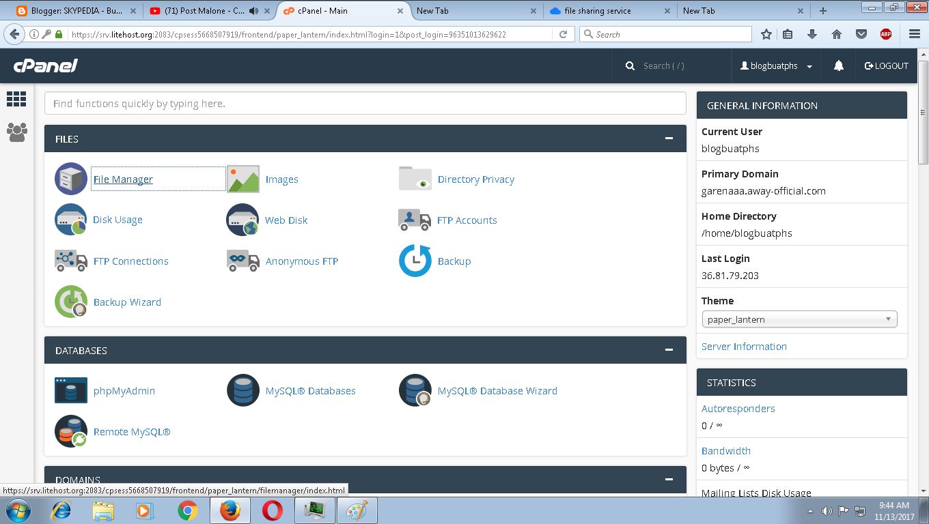Open File Manager in the Files section
Viewport: 929px width, 524px height.
[124, 179]
